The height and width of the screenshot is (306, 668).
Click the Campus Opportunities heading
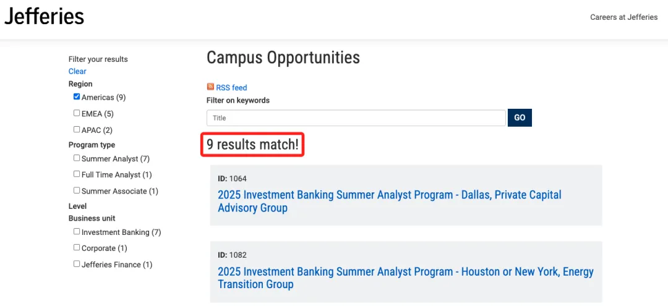tap(283, 57)
